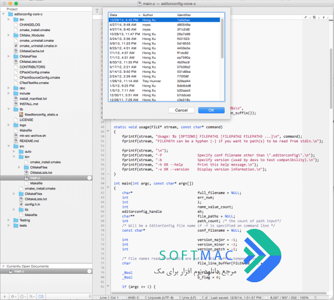The image size is (334, 300).
Task: Fold the main function at line 61
Action: pos(108,188)
